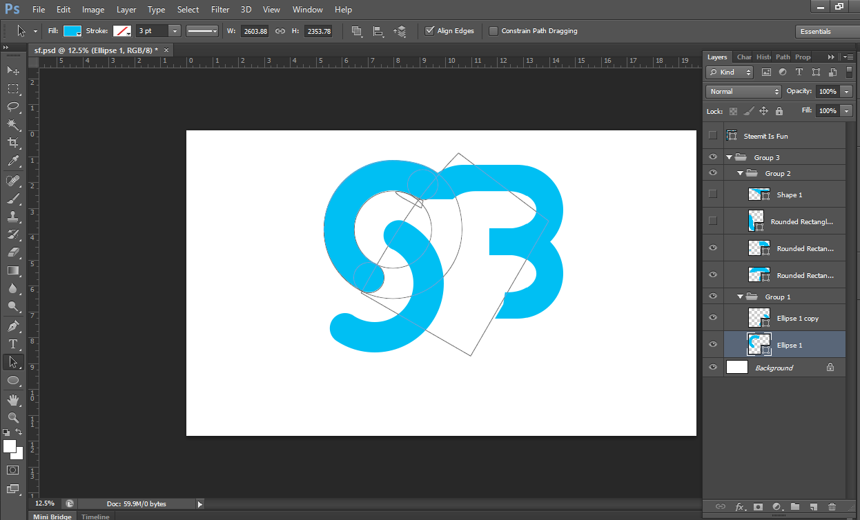Add a layer mask

click(758, 507)
